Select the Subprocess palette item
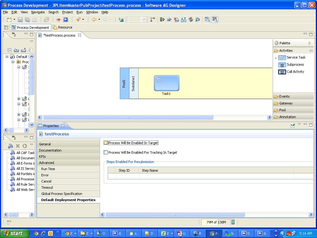This screenshot has height=238, width=317. coord(291,64)
